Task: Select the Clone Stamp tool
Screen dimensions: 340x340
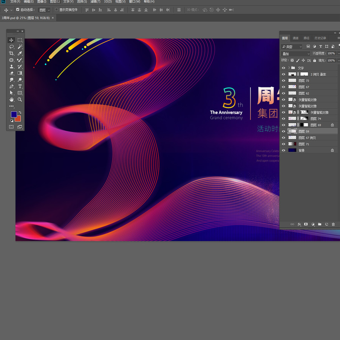Action: tap(11, 66)
